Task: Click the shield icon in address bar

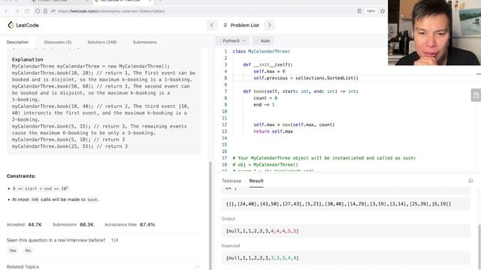Action: coord(38,11)
